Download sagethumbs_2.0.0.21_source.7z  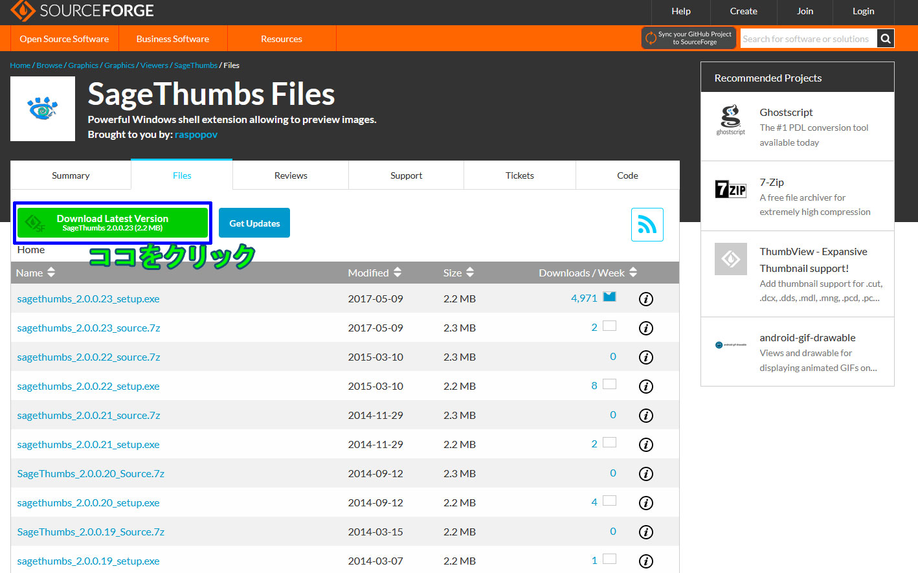pyautogui.click(x=89, y=416)
